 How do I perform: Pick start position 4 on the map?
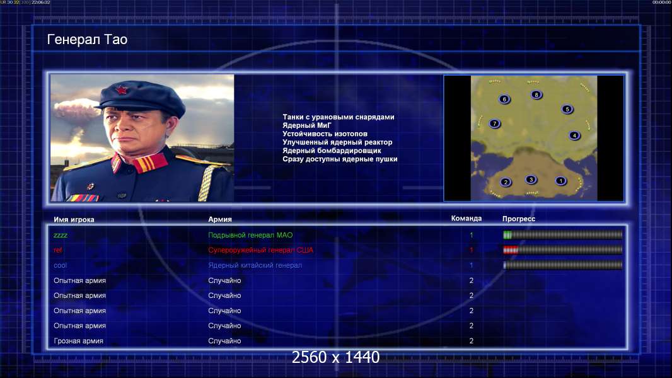tap(574, 135)
